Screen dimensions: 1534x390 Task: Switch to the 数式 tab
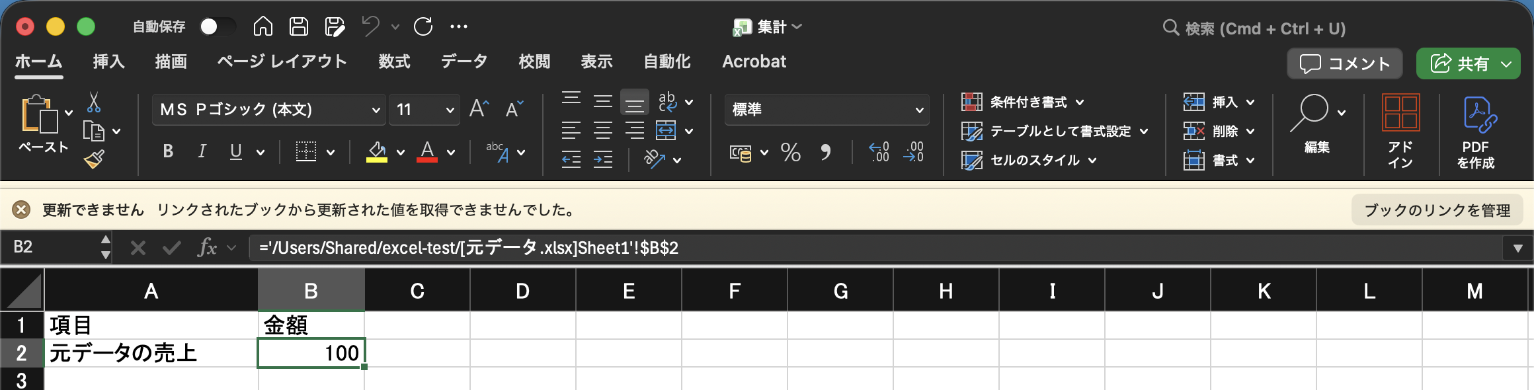coord(394,61)
